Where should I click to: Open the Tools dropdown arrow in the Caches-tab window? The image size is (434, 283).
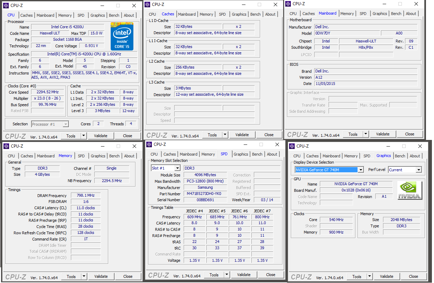point(225,135)
